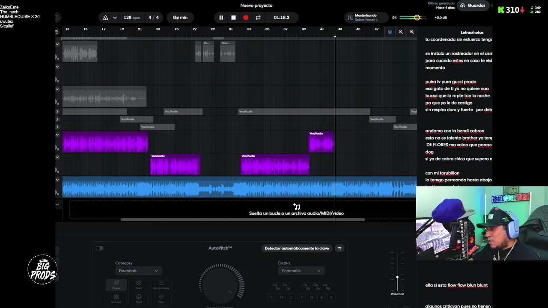
Task: Click the Nuevo proyecto title
Action: coord(256,6)
